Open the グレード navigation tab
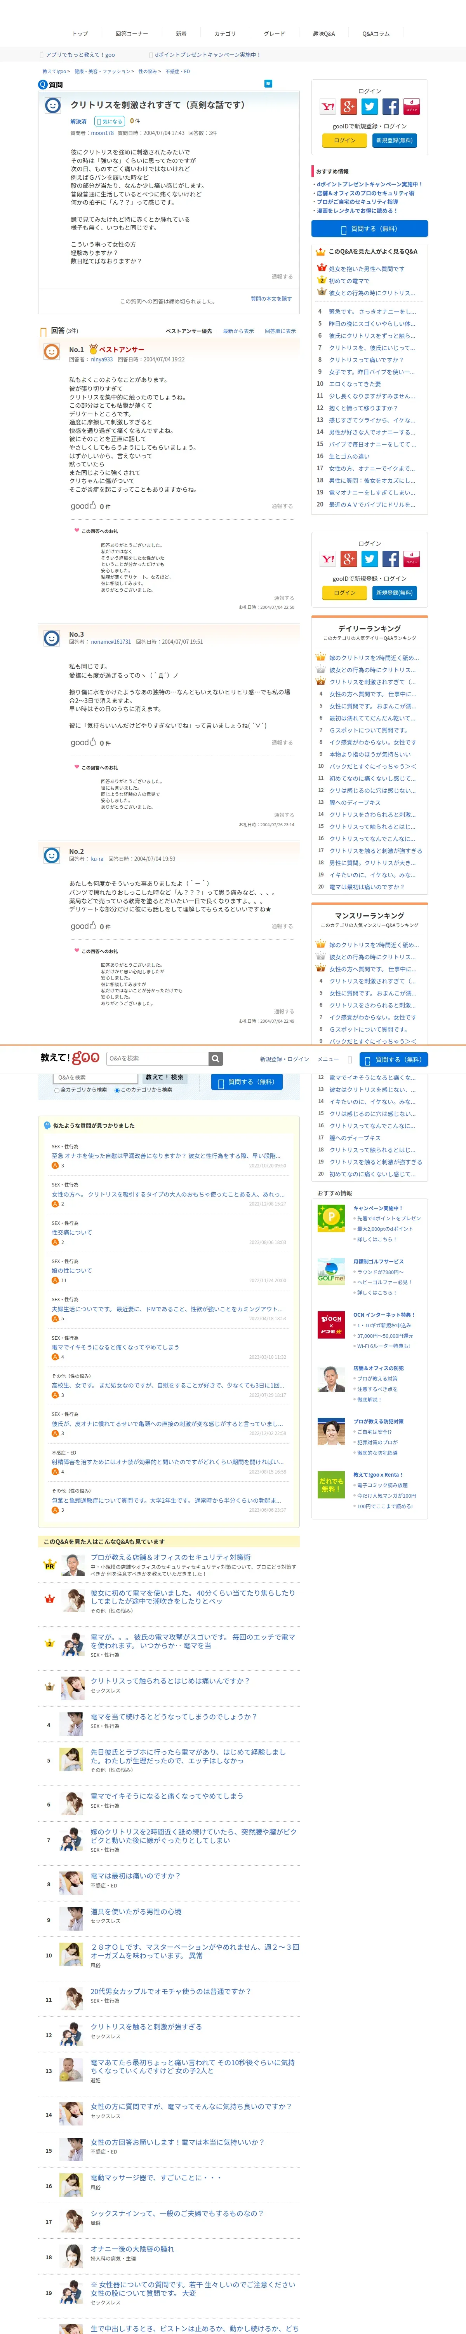This screenshot has height=2334, width=466. click(274, 33)
